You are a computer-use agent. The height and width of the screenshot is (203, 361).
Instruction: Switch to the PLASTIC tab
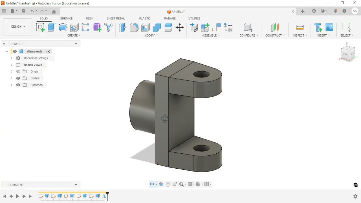tap(145, 18)
